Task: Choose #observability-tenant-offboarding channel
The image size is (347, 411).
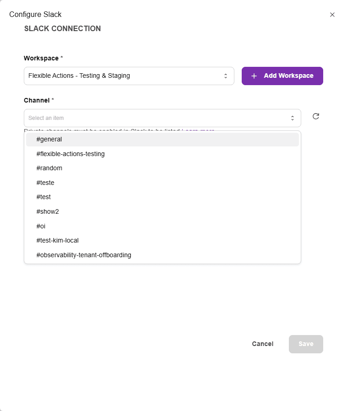Action: [162, 255]
